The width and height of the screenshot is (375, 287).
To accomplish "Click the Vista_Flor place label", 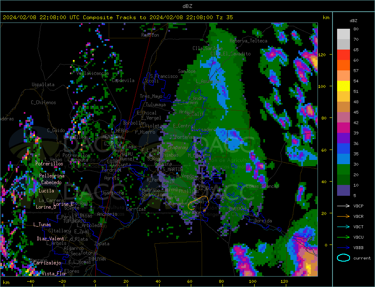I will coord(54,274).
